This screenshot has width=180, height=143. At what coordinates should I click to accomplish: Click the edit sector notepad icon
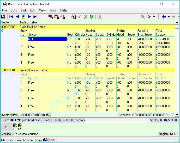tap(74, 17)
